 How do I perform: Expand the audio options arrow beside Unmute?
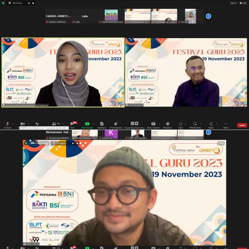[13, 124]
